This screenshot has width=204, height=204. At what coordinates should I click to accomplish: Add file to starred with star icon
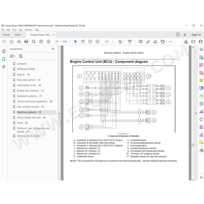12,42
